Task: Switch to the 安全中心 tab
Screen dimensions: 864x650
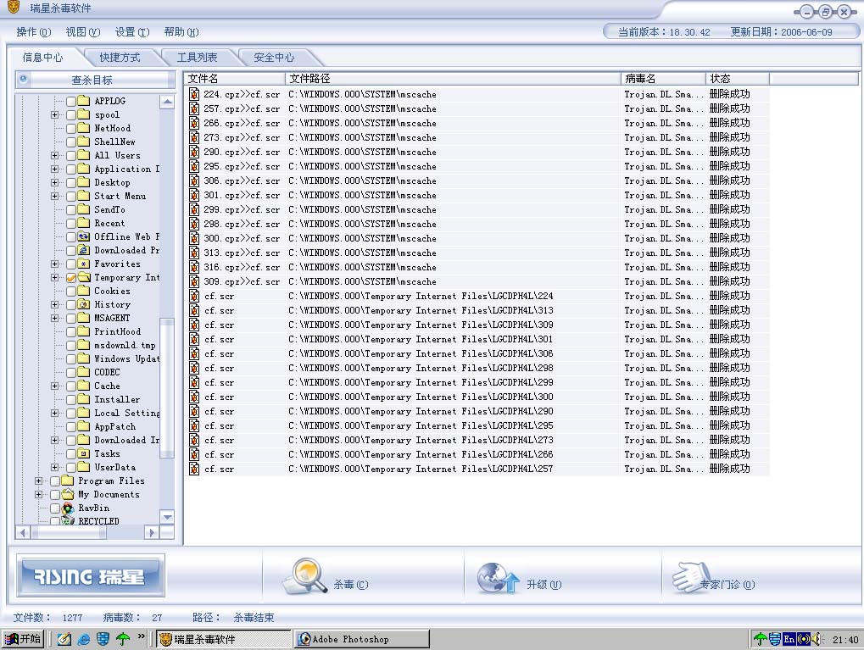Action: (274, 58)
